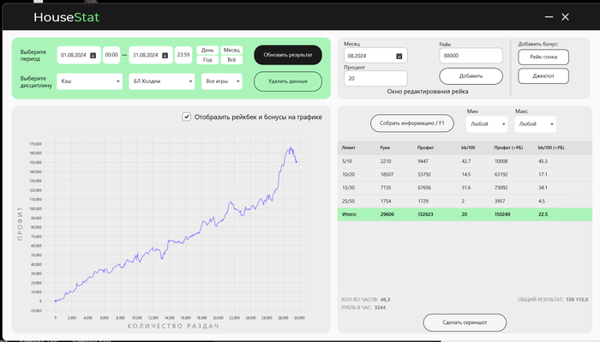
Task: Close the HouseStat window
Action: click(x=565, y=17)
